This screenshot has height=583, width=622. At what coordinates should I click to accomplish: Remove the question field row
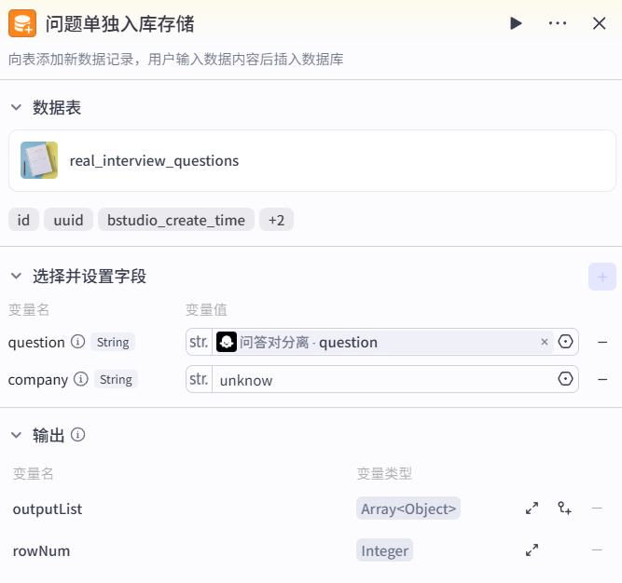602,342
